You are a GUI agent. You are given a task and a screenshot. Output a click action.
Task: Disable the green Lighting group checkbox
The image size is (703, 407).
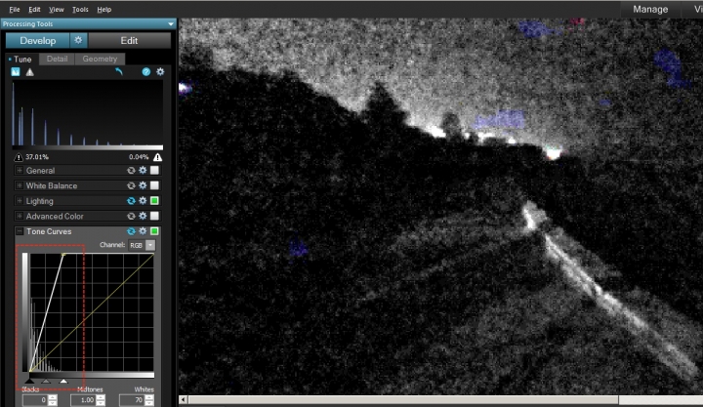pyautogui.click(x=154, y=201)
